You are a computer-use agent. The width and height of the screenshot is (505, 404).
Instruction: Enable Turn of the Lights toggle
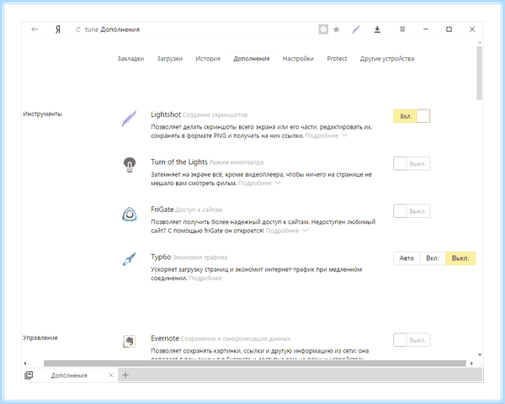[x=412, y=163]
